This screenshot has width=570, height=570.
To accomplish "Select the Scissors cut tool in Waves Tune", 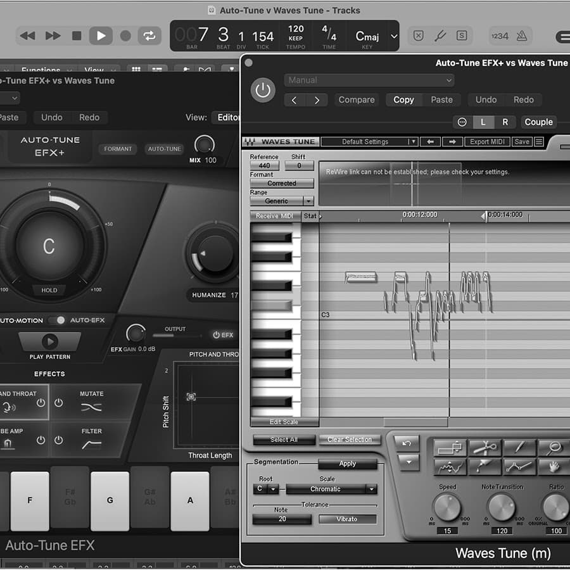I will (x=484, y=447).
